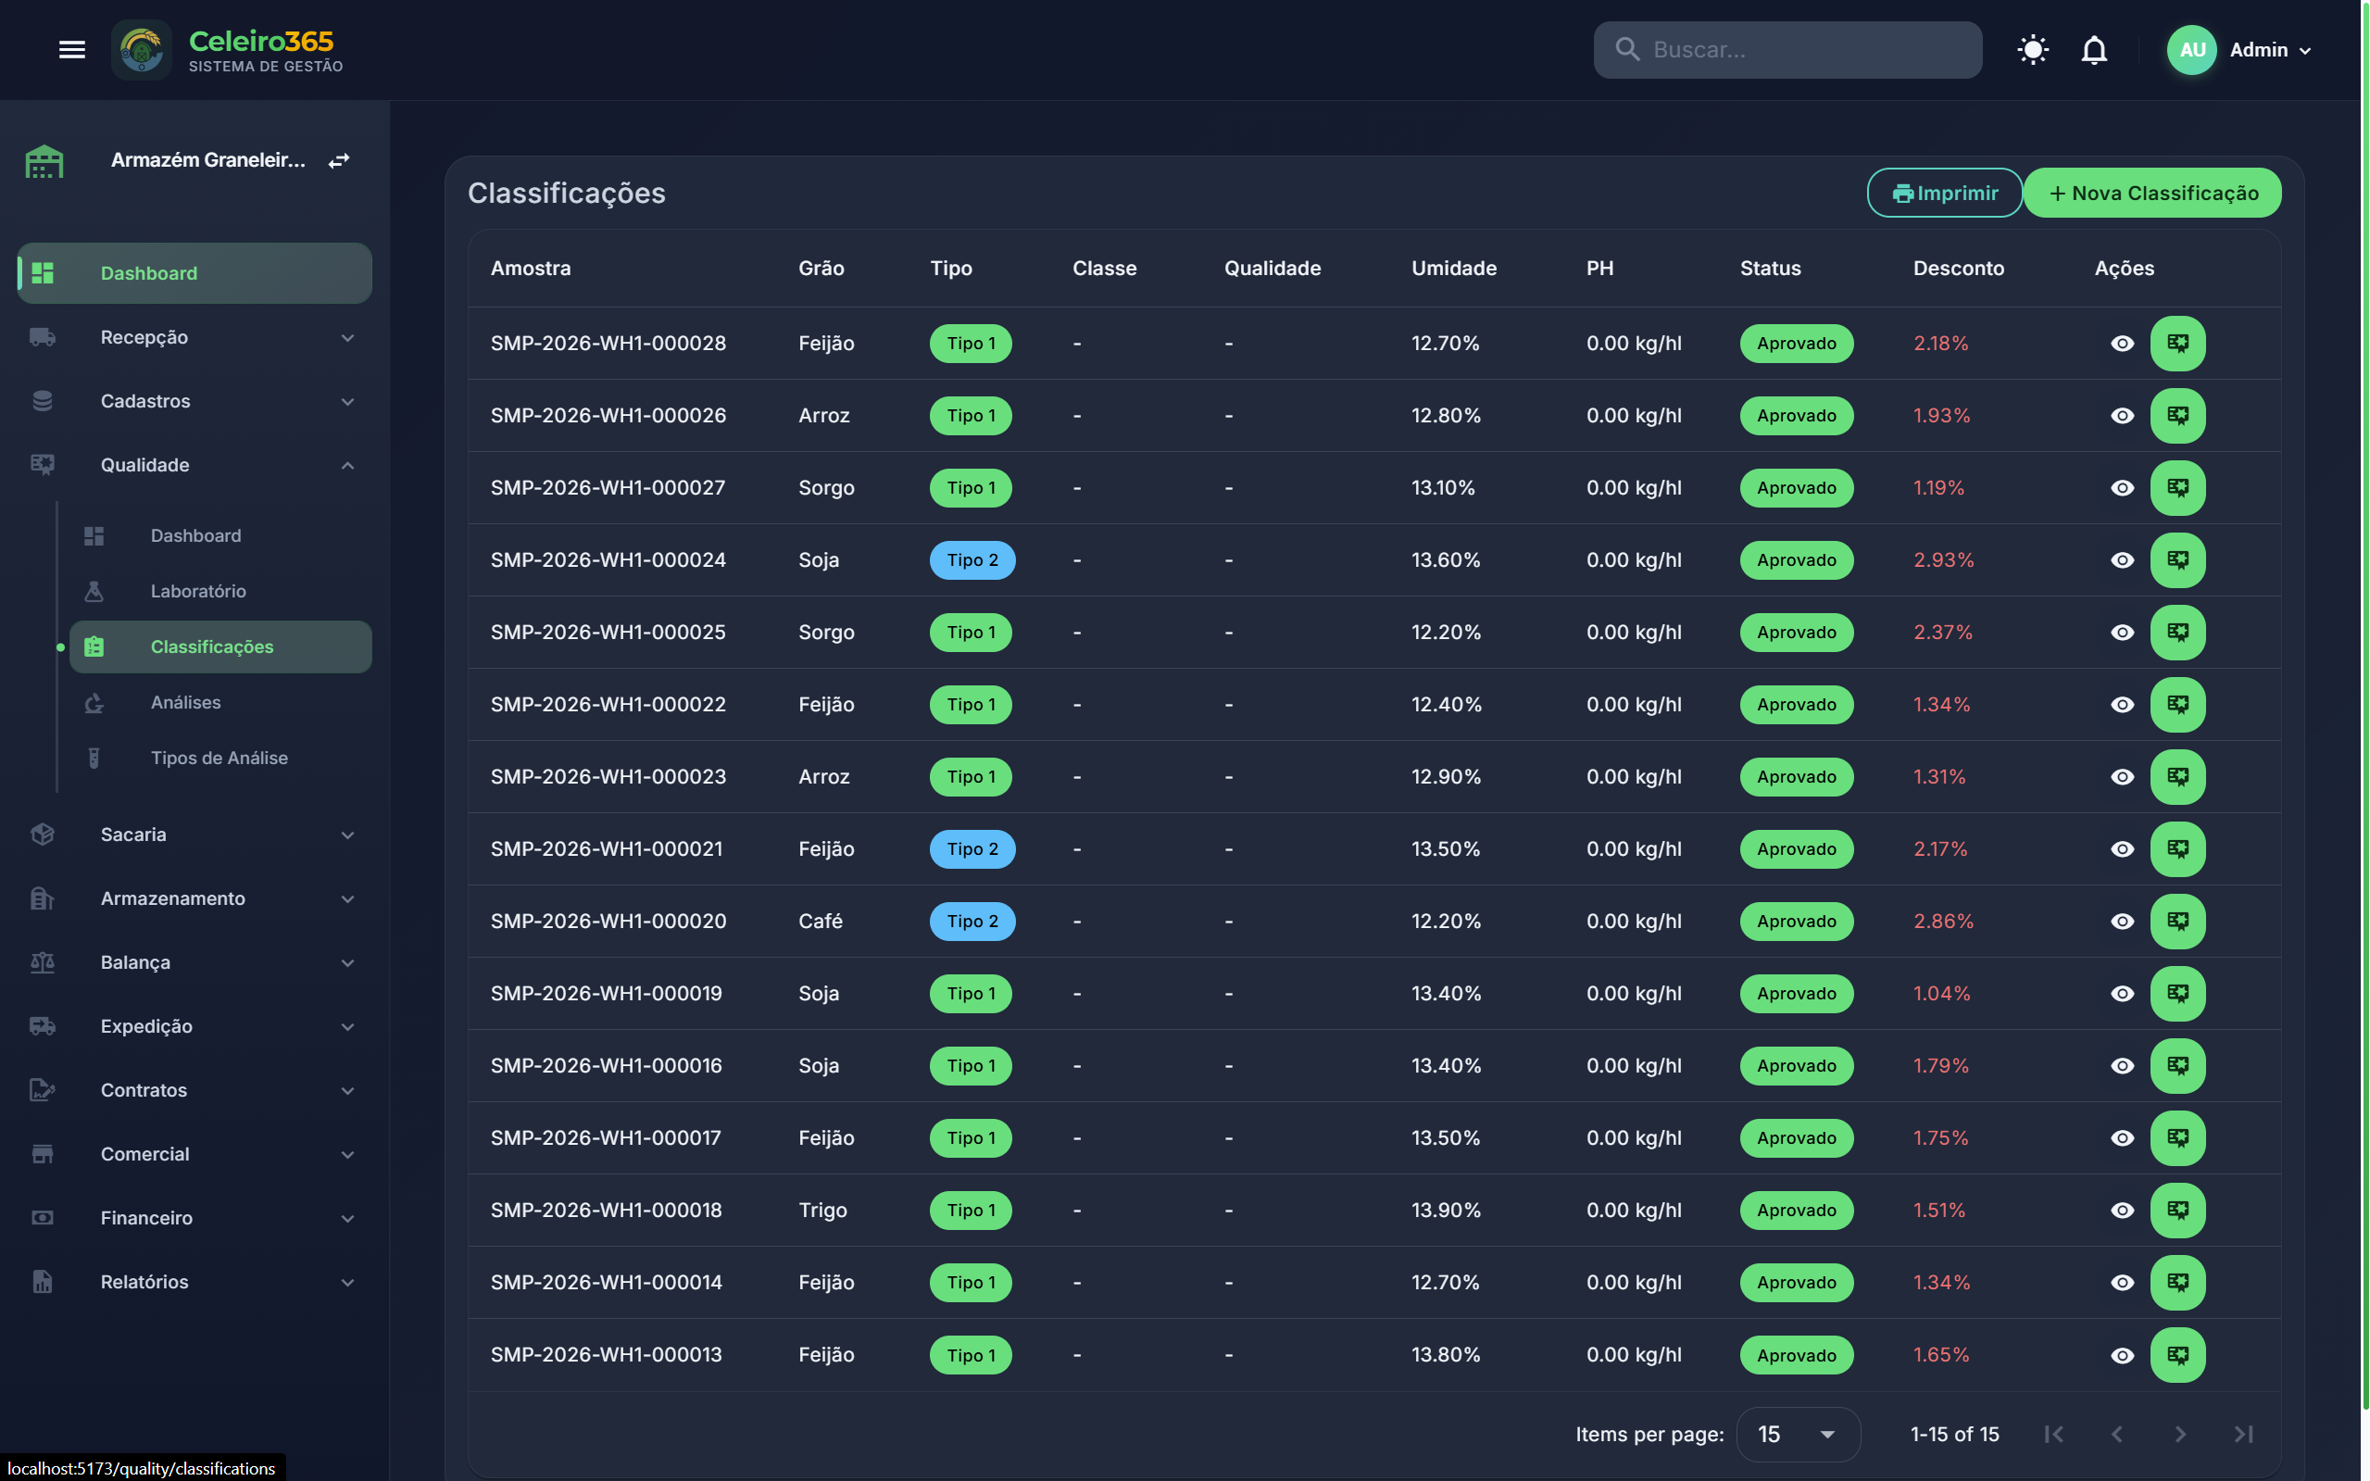This screenshot has height=1481, width=2370.
Task: Click the AU user avatar
Action: (2192, 50)
